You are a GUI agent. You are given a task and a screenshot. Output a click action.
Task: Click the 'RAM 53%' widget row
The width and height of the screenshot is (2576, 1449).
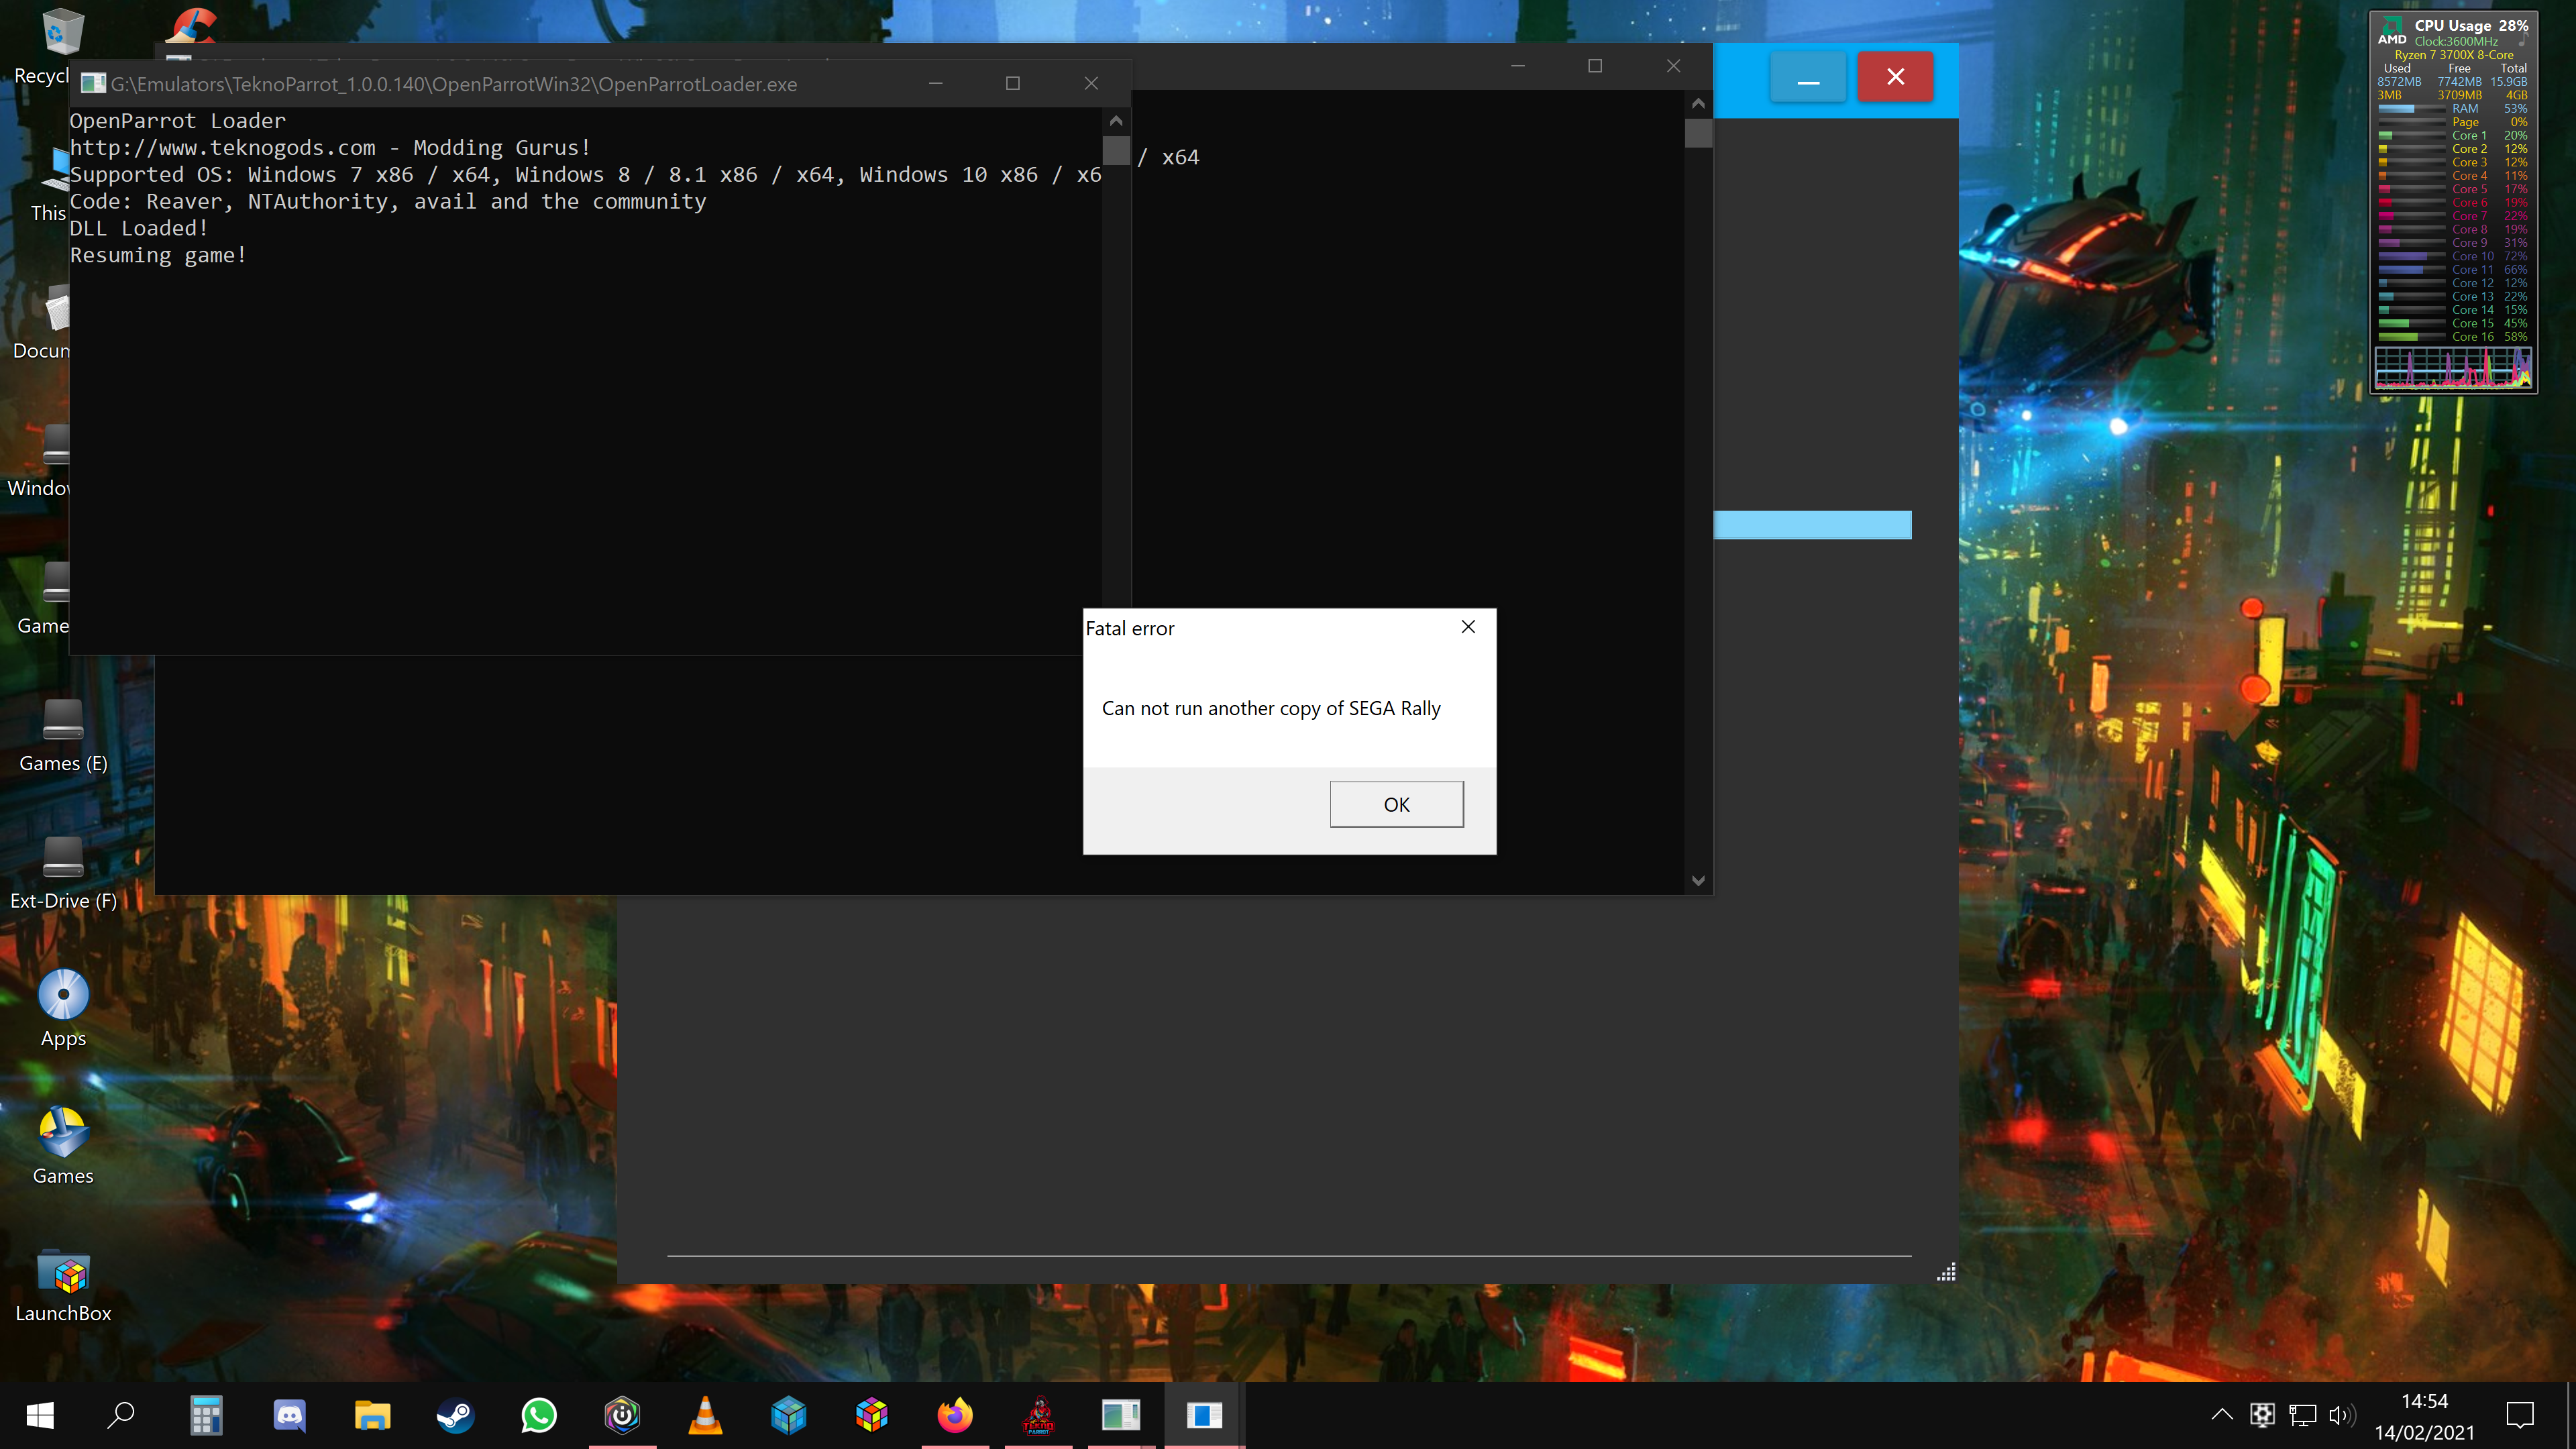tap(2453, 109)
